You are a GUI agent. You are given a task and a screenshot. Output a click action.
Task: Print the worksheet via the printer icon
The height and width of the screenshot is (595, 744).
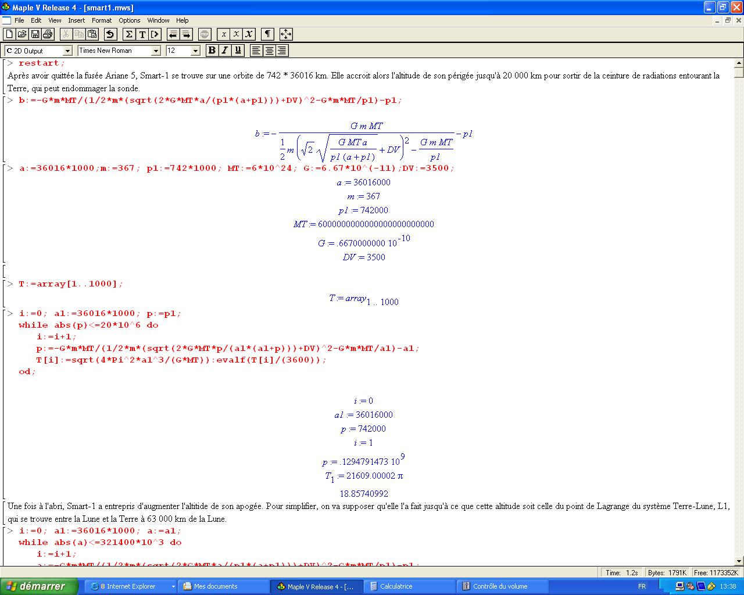click(x=48, y=34)
